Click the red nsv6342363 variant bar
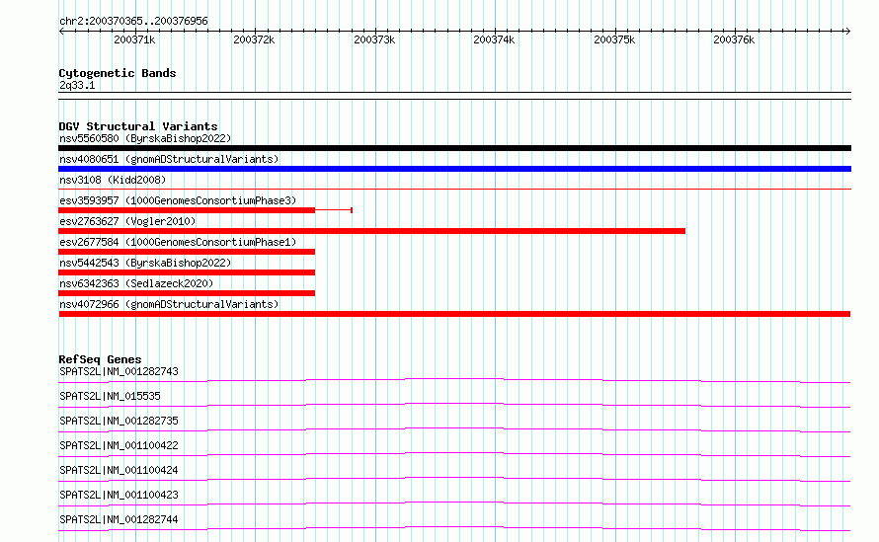 (x=187, y=293)
